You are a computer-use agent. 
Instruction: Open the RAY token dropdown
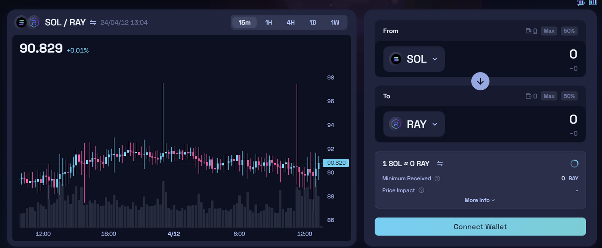(x=414, y=124)
